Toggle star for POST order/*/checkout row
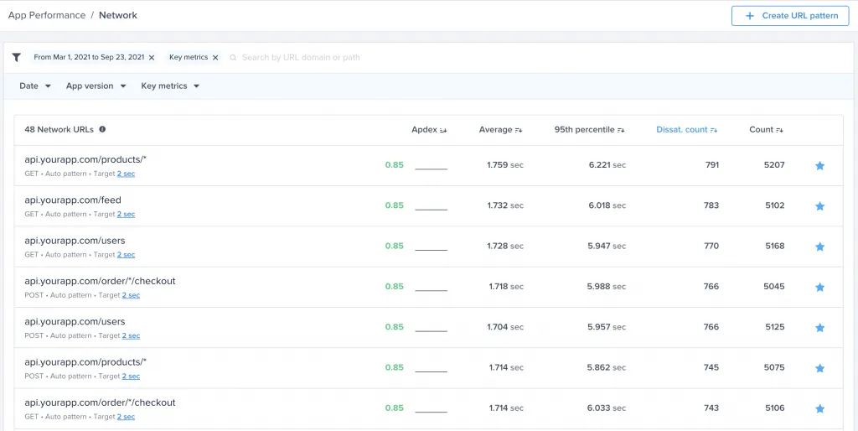The height and width of the screenshot is (431, 858). click(819, 288)
